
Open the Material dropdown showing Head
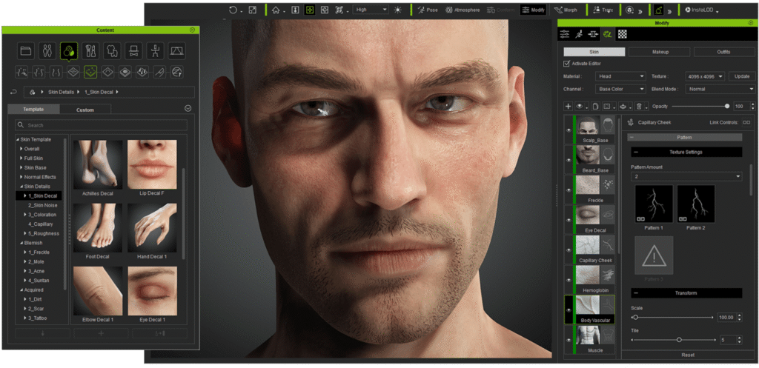pyautogui.click(x=621, y=76)
